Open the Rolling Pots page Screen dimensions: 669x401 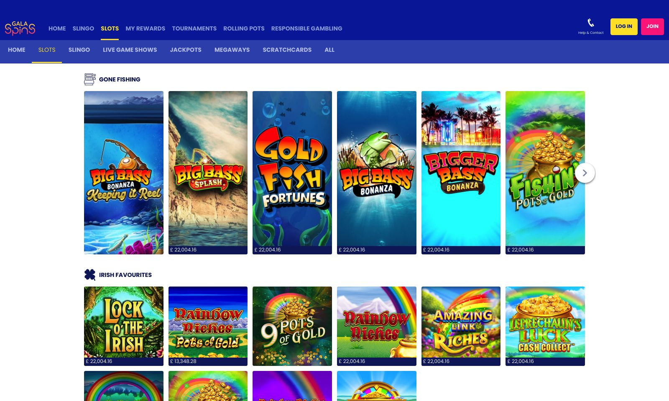[x=244, y=28]
